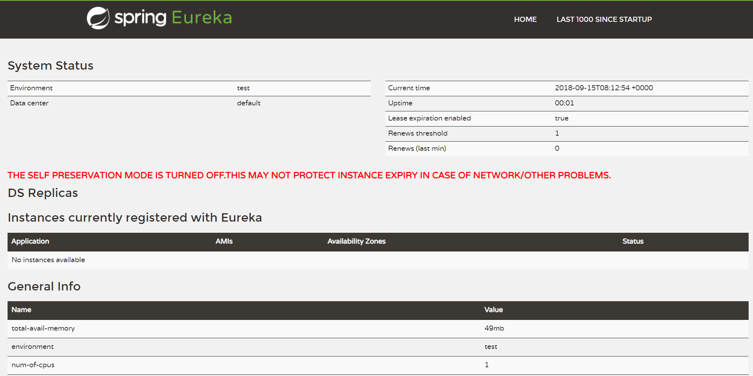The image size is (753, 376).
Task: Click the Status column header
Action: [x=633, y=241]
